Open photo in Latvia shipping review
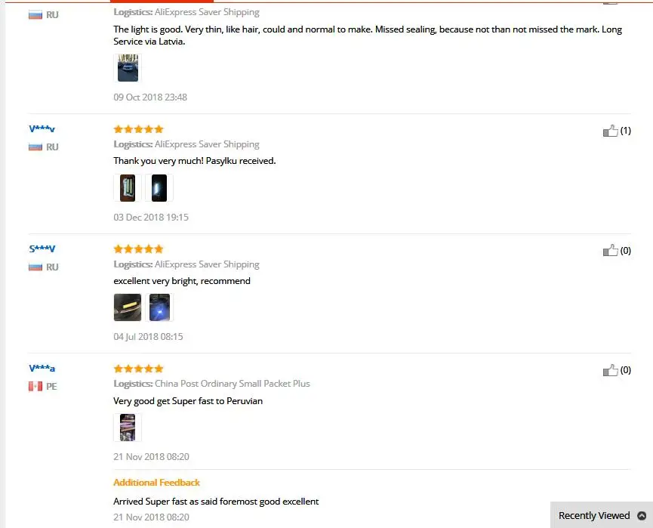653x528 pixels. pyautogui.click(x=128, y=68)
